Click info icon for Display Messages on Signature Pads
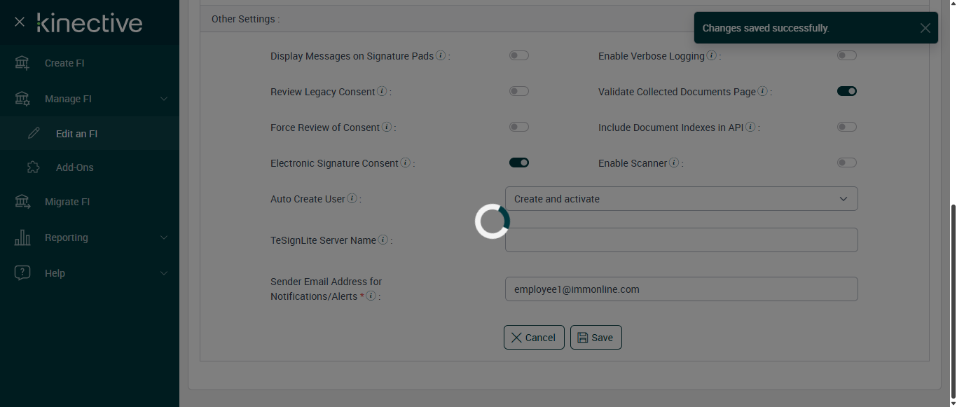This screenshot has width=957, height=407. (441, 55)
